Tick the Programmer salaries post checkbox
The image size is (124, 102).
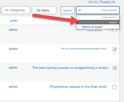coord(115,87)
